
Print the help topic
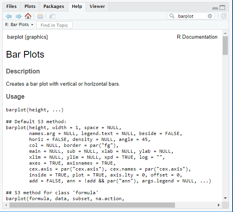[40, 16]
